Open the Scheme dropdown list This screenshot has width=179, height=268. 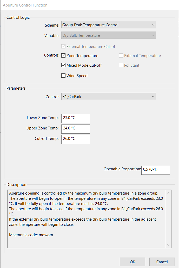pos(108,25)
